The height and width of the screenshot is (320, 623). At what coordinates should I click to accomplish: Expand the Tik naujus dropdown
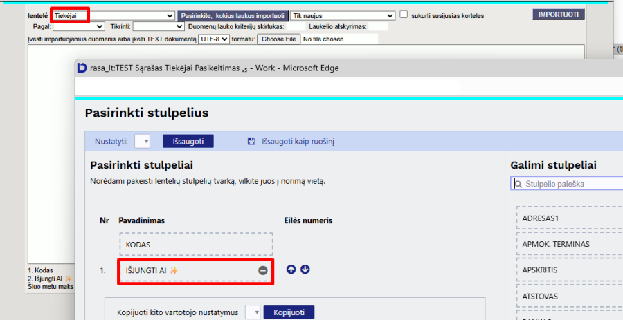[342, 15]
